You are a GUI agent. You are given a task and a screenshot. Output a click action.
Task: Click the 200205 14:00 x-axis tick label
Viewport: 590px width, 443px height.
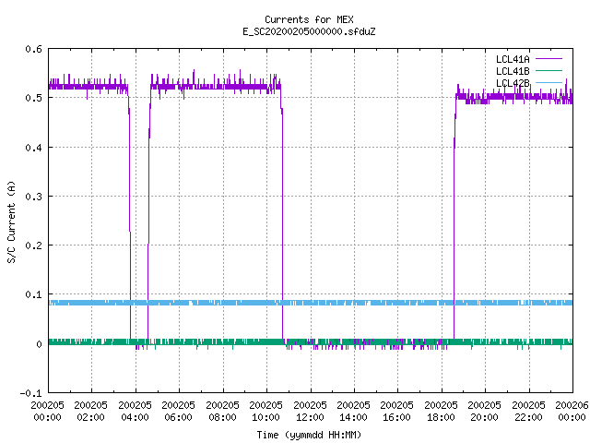(353, 411)
